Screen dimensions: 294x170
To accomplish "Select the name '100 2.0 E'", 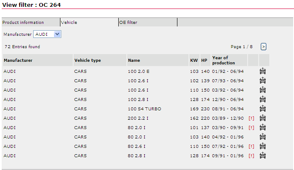I will coord(139,72).
